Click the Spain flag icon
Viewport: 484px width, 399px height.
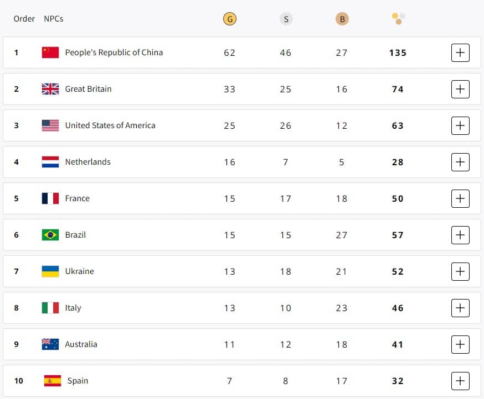point(53,381)
